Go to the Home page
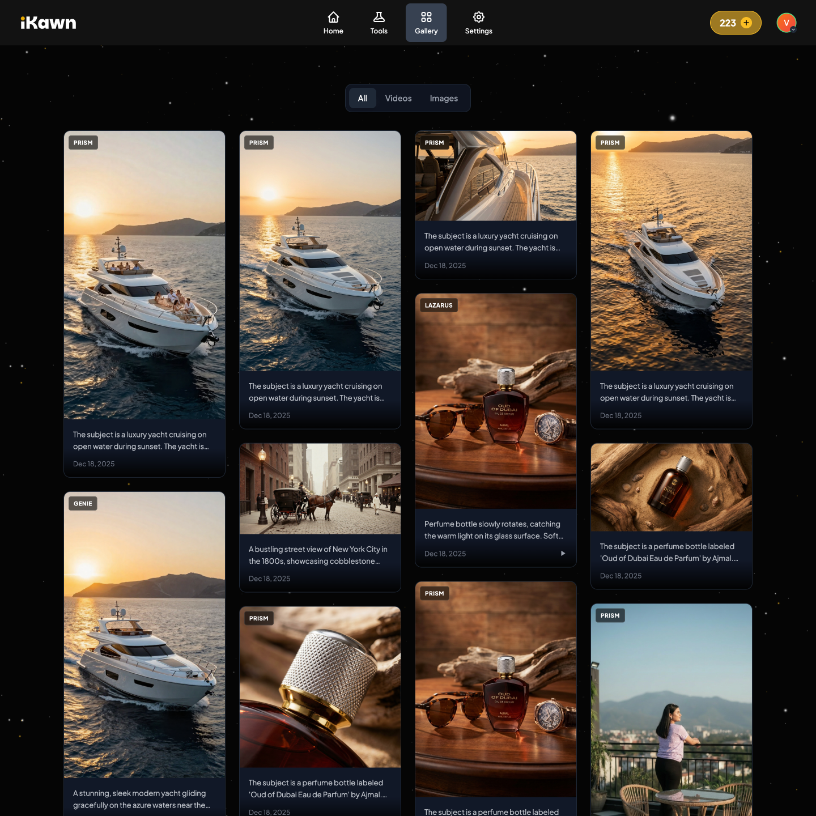 333,23
